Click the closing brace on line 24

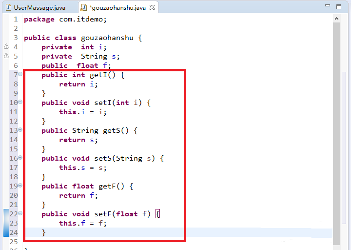click(44, 233)
